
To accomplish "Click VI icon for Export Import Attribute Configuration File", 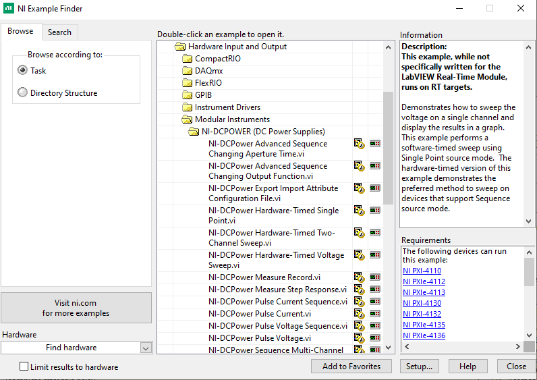I will tap(360, 188).
